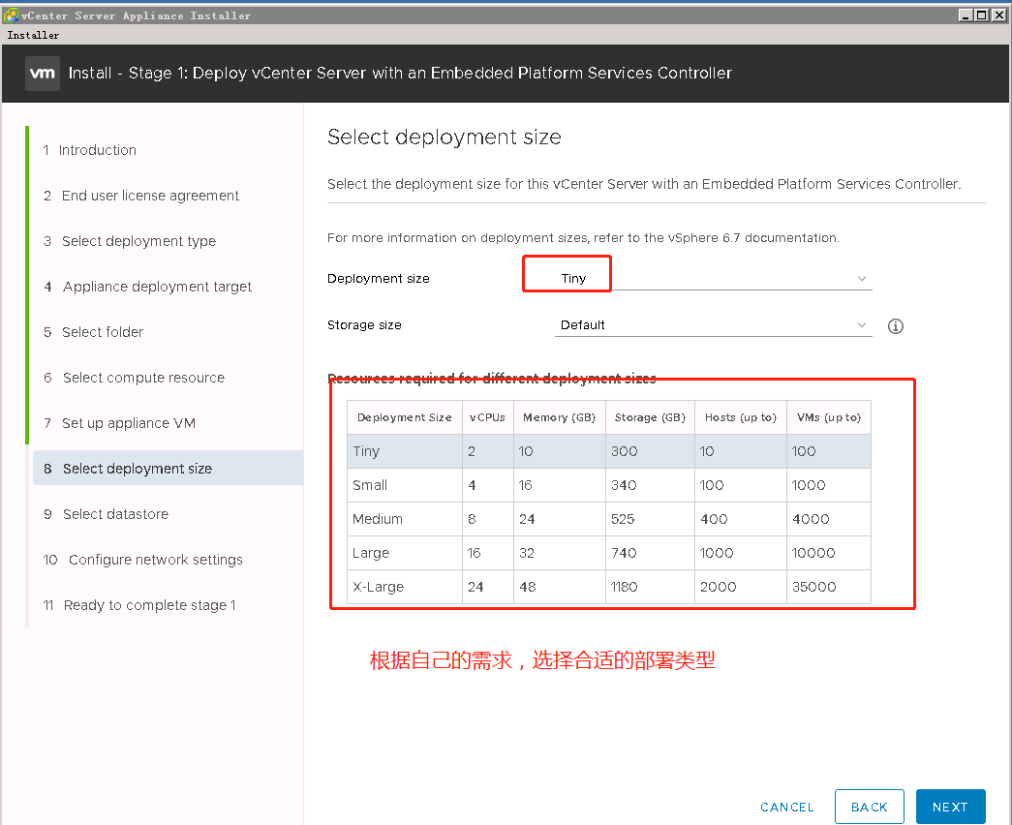Click X-Large VMs value 35000
This screenshot has height=825, width=1012.
coord(813,587)
